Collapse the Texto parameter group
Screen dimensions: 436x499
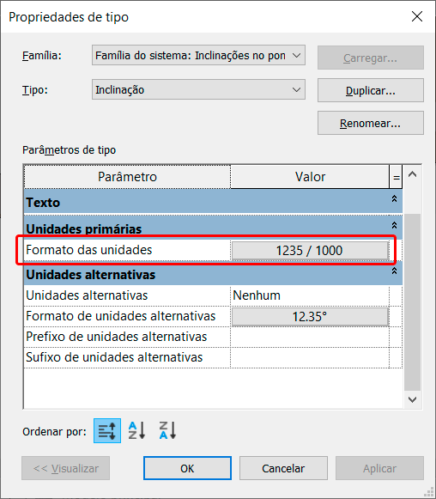[394, 199]
